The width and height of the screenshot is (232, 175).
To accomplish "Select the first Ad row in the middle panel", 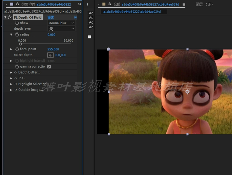I will (x=91, y=13).
